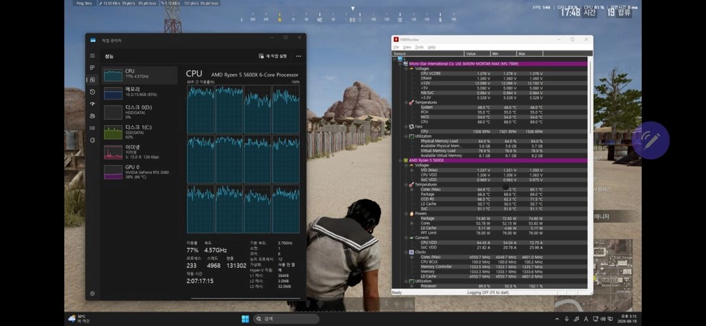
Task: Click Min column header in HWMonitor
Action: click(504, 54)
